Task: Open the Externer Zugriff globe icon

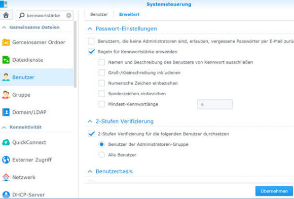Action: [x=6, y=160]
